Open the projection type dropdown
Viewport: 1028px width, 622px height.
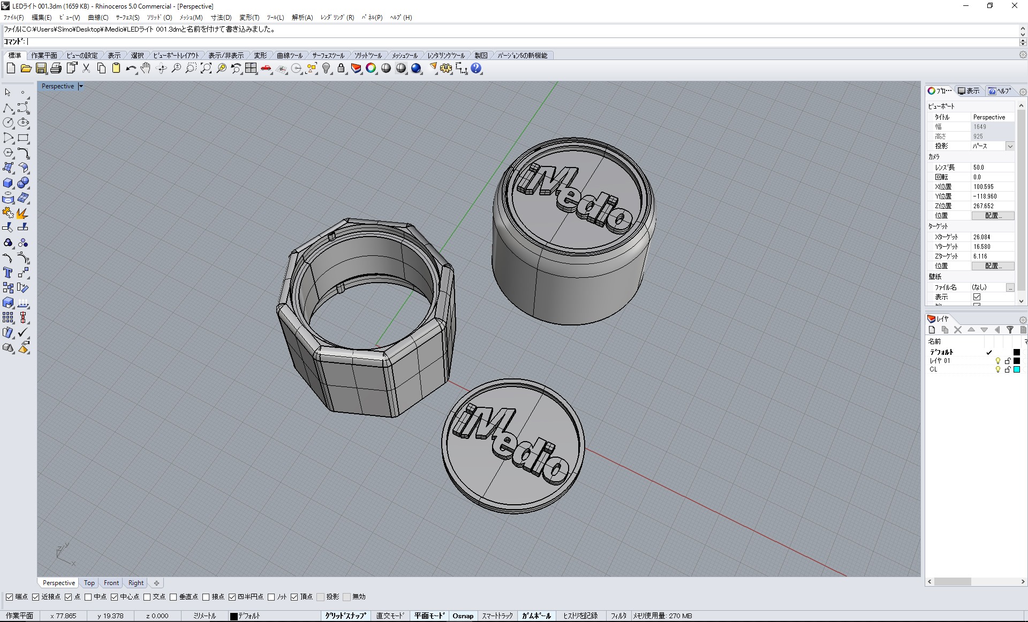1012,146
